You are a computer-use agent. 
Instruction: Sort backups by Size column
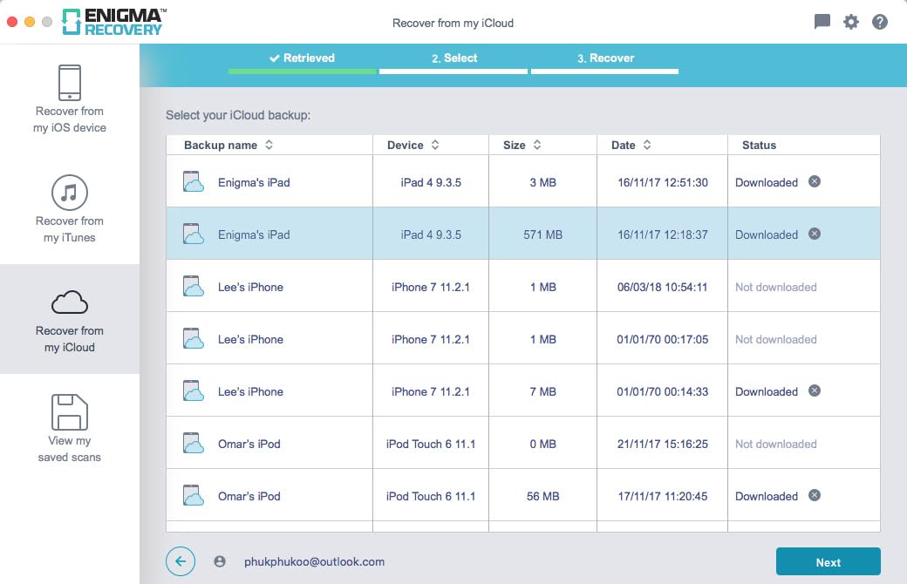[x=537, y=146]
